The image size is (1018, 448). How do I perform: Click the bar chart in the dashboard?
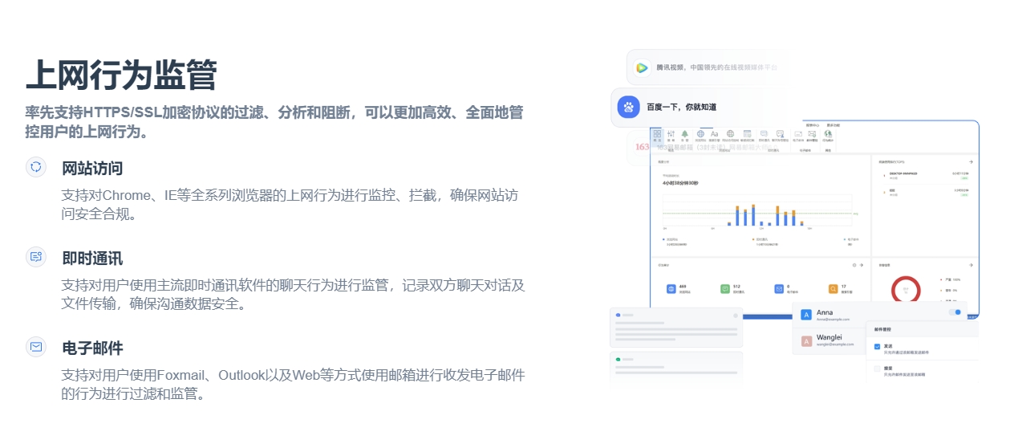(756, 210)
